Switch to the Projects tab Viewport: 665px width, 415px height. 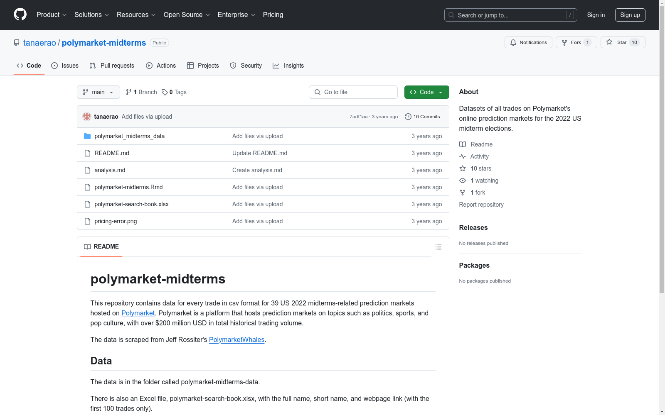click(203, 66)
